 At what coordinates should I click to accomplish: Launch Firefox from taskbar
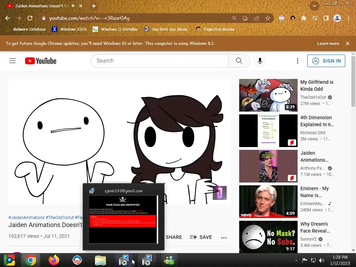tap(54, 260)
